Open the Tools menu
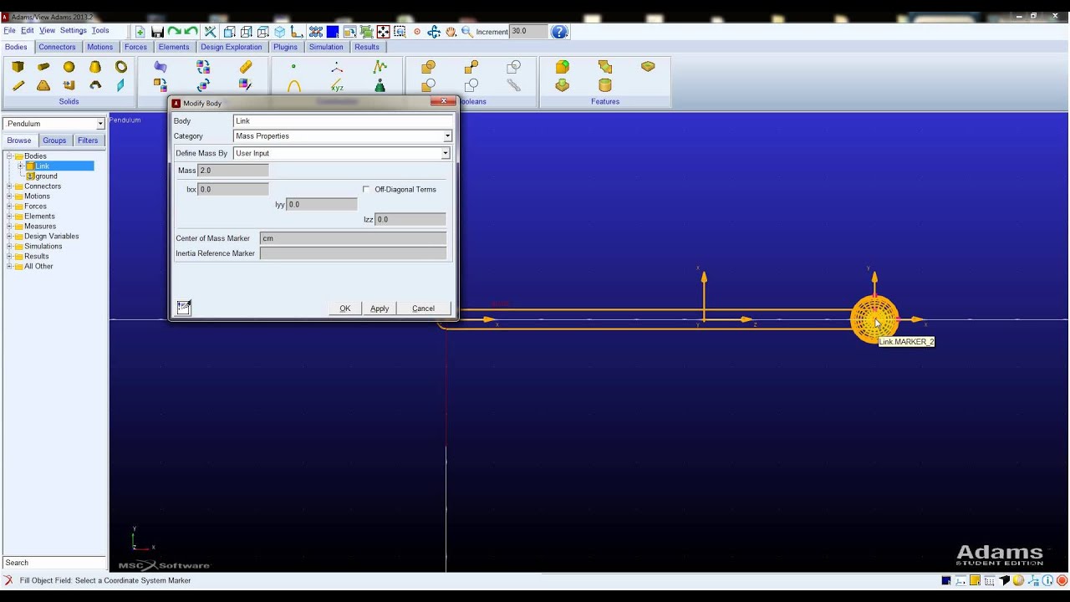The height and width of the screenshot is (602, 1070). [x=100, y=30]
